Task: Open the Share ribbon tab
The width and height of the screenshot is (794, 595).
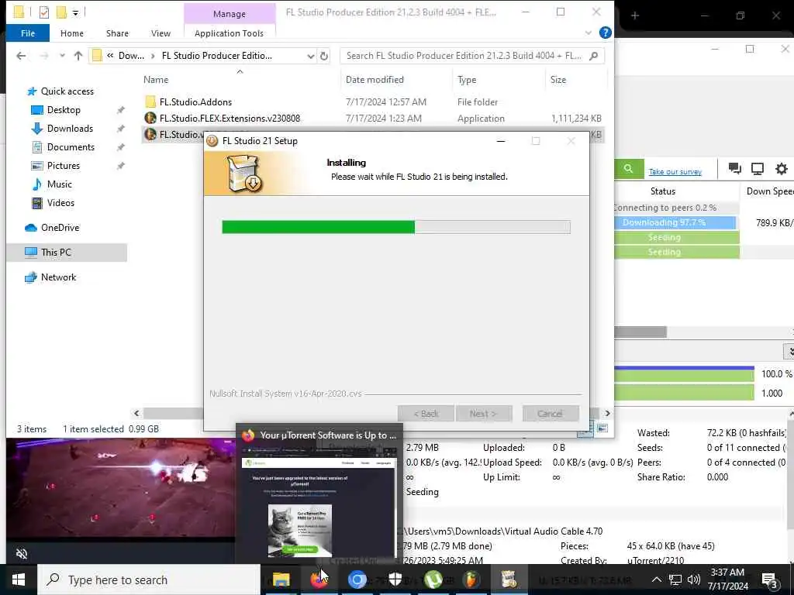Action: [x=117, y=33]
